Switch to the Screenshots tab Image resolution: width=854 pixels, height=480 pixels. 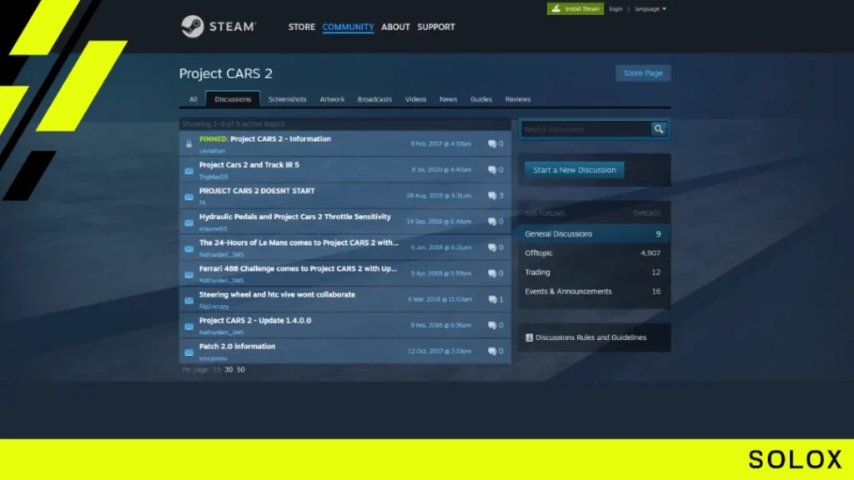pyautogui.click(x=288, y=99)
